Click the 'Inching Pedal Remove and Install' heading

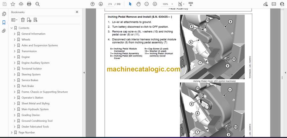coord(140,17)
